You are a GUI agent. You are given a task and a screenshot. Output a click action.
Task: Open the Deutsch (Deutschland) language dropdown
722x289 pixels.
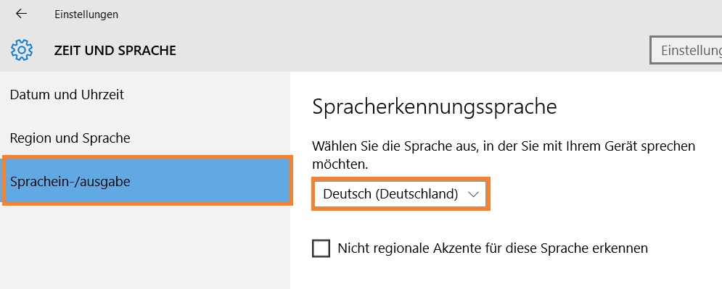point(401,194)
